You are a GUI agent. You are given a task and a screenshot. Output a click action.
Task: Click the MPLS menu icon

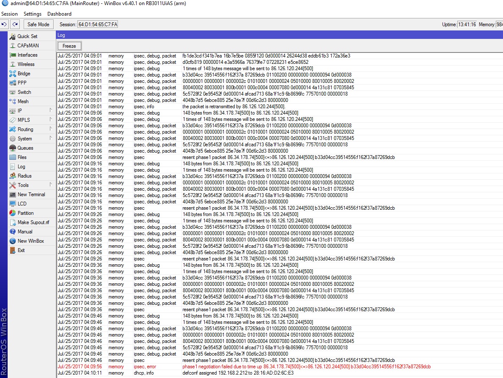coord(13,120)
